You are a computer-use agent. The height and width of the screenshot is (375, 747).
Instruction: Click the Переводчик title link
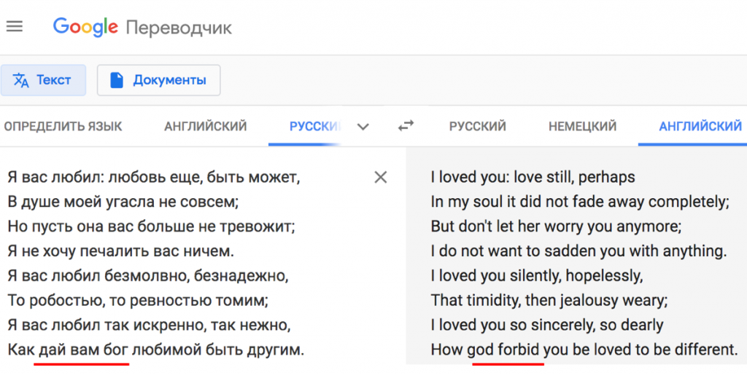click(x=179, y=28)
